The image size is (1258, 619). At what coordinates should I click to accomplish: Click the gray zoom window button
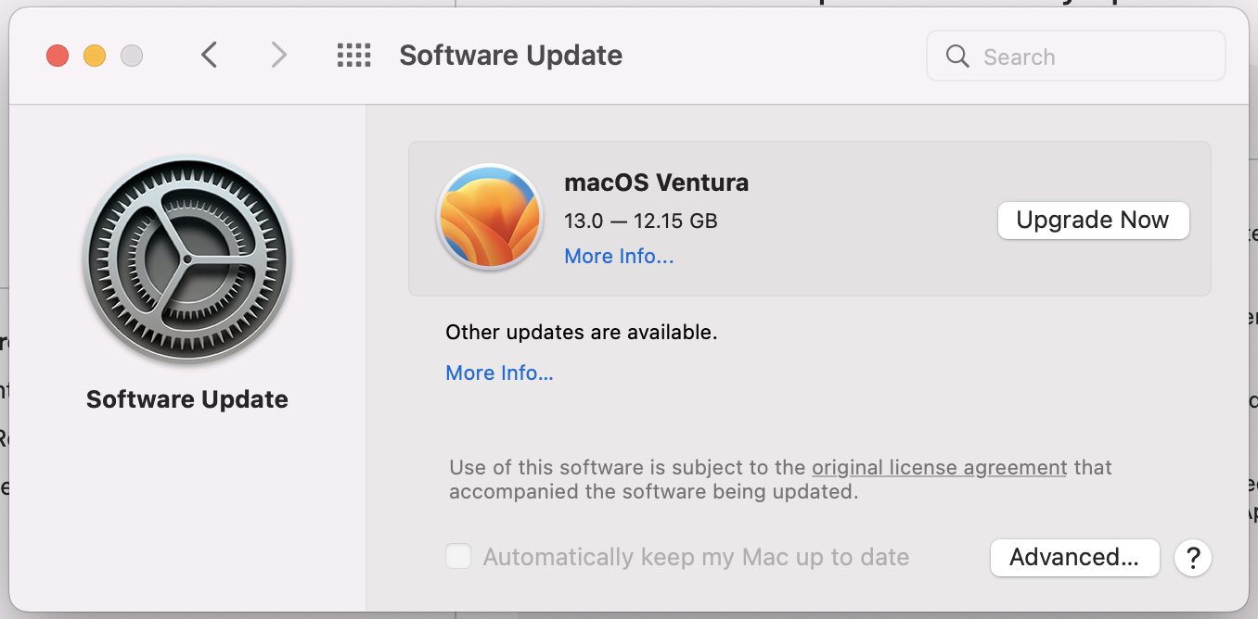pyautogui.click(x=132, y=56)
